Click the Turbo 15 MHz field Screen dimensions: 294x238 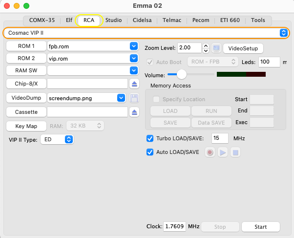click(220, 138)
